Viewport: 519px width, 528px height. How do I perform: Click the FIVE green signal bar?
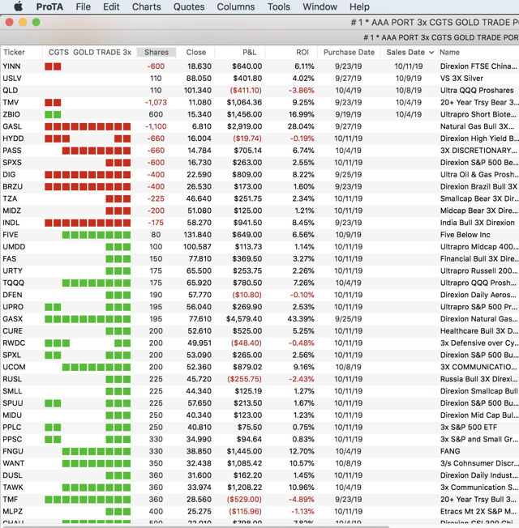(97, 235)
